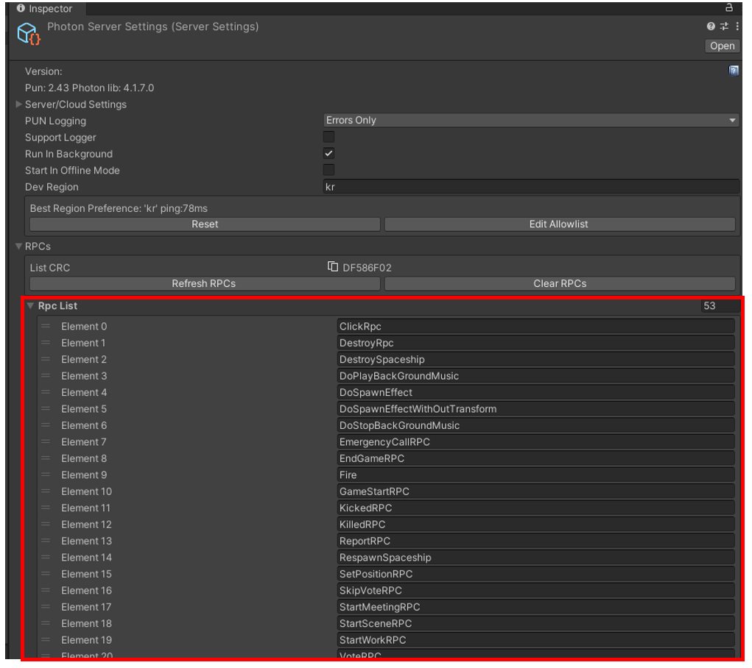The width and height of the screenshot is (752, 668).
Task: Click the Inspector lock icon
Action: click(x=728, y=7)
